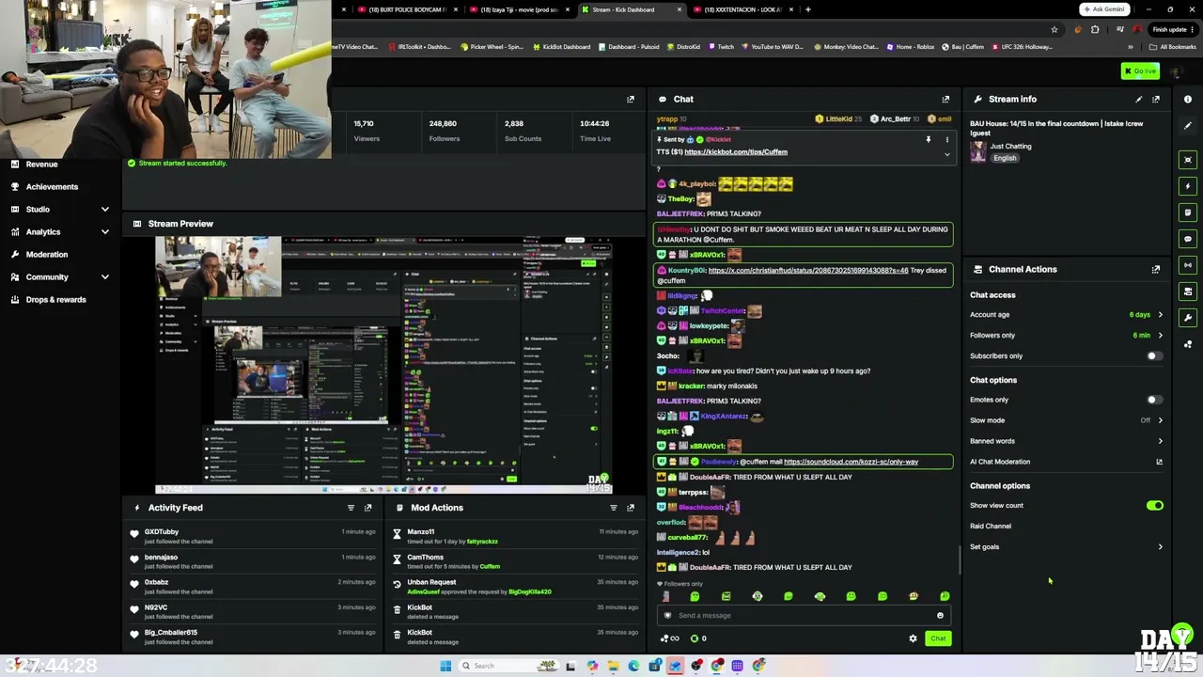Open the browser Extensions puzzle icon
The height and width of the screenshot is (677, 1203).
click(x=1095, y=29)
